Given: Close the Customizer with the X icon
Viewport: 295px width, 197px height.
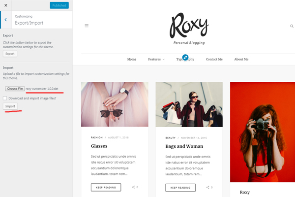Looking at the screenshot, I should [6, 5].
